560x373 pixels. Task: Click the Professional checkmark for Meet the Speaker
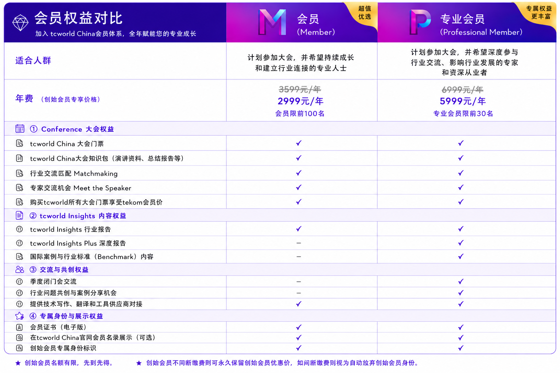[461, 187]
